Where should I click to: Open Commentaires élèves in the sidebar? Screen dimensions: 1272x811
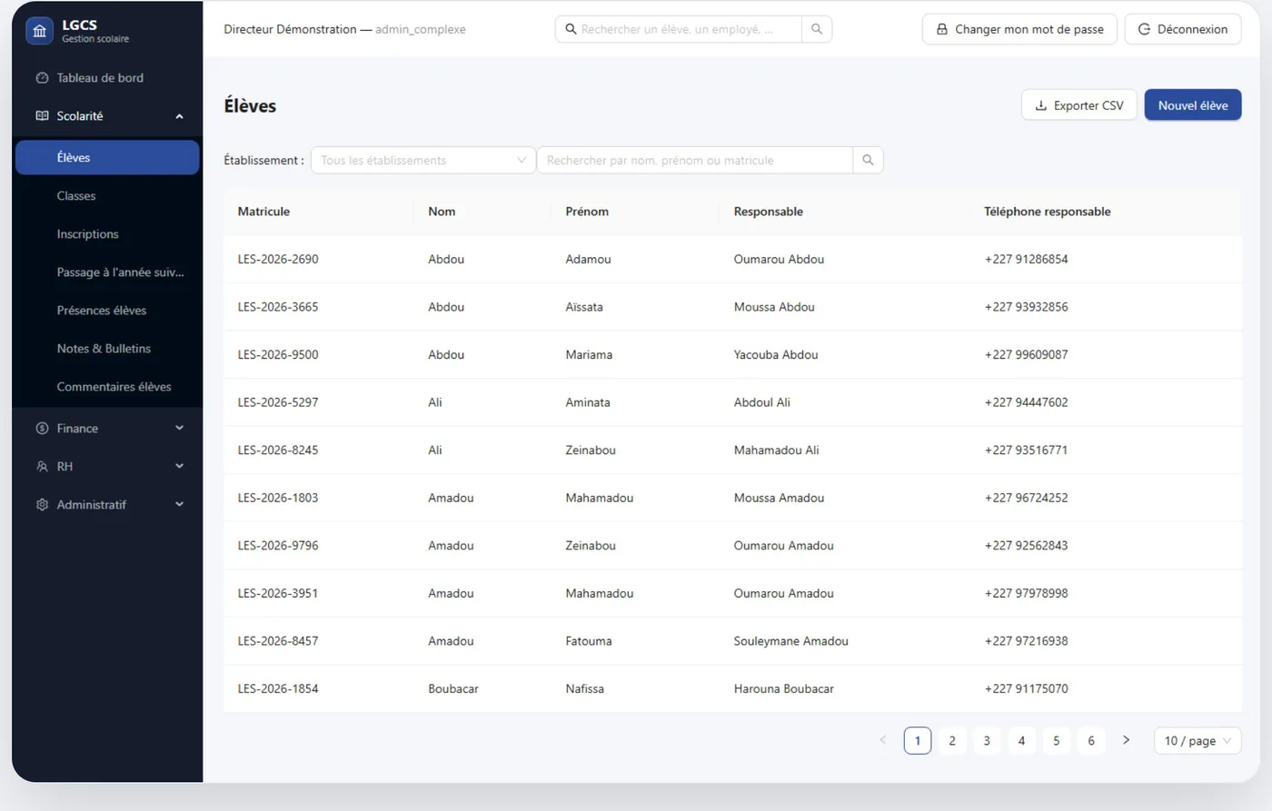[107, 387]
